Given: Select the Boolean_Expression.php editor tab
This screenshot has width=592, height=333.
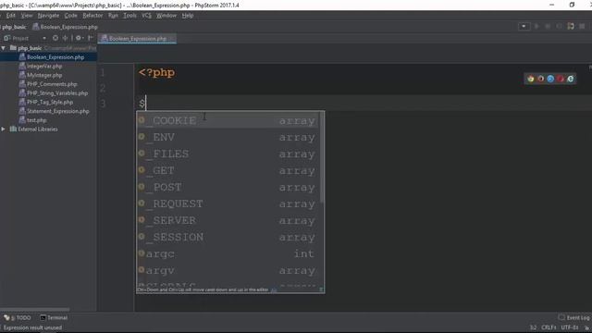Looking at the screenshot, I should click(x=137, y=39).
